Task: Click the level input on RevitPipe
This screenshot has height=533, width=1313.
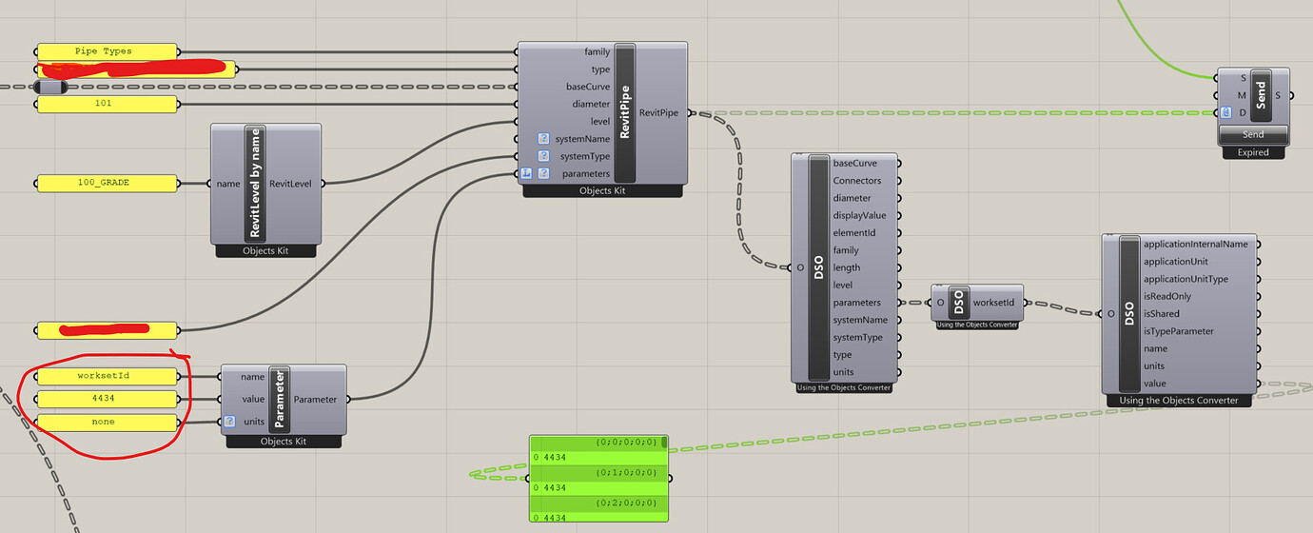Action: [x=600, y=121]
